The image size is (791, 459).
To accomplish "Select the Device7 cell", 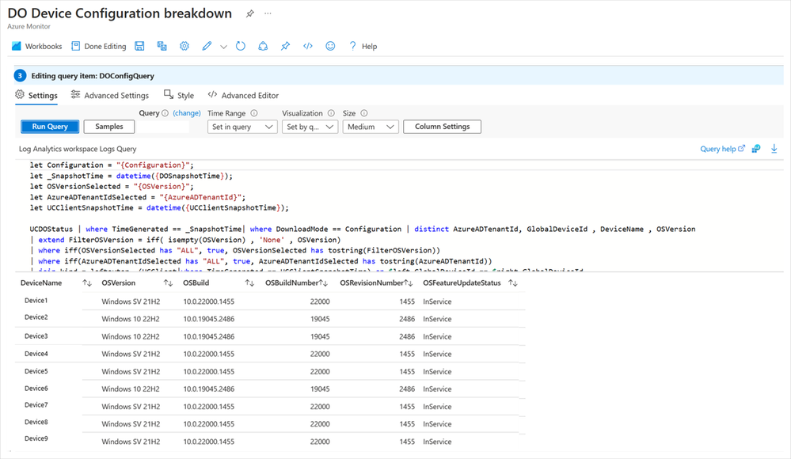I will pyautogui.click(x=36, y=405).
